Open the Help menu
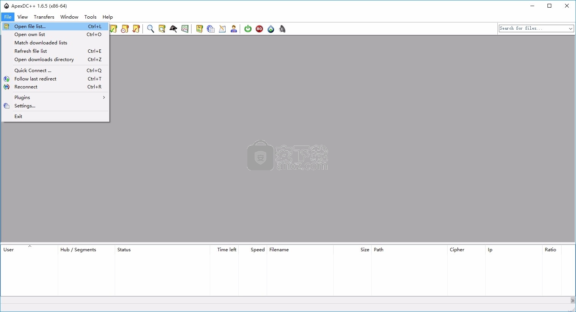Viewport: 576px width, 312px height. click(x=108, y=17)
